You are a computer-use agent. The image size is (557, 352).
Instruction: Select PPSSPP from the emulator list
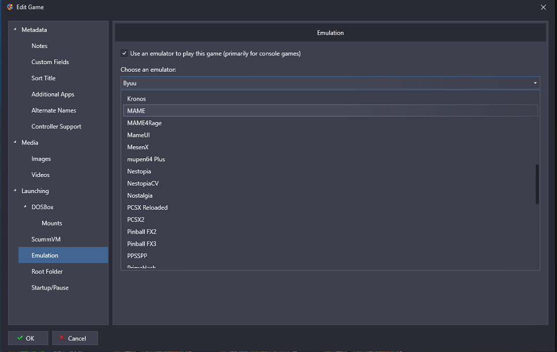[330, 256]
